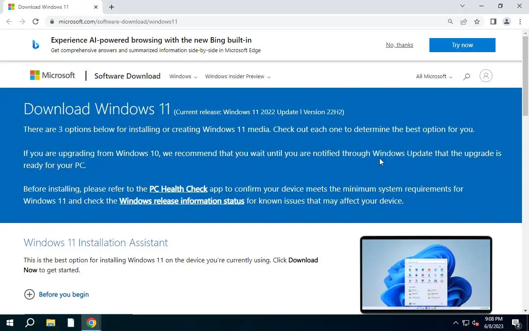Screen dimensions: 529x331
Task: Open the tab search chevron
Action: 462,6
